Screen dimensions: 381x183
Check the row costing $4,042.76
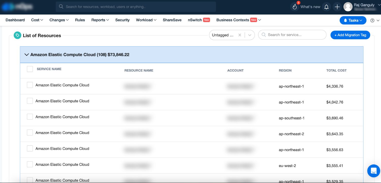pyautogui.click(x=30, y=101)
